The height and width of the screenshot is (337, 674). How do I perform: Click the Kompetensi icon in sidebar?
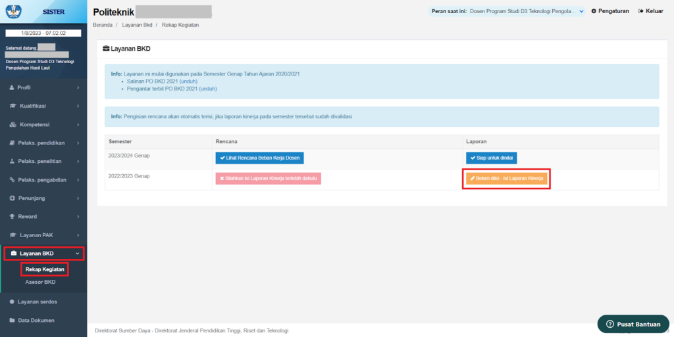click(13, 124)
